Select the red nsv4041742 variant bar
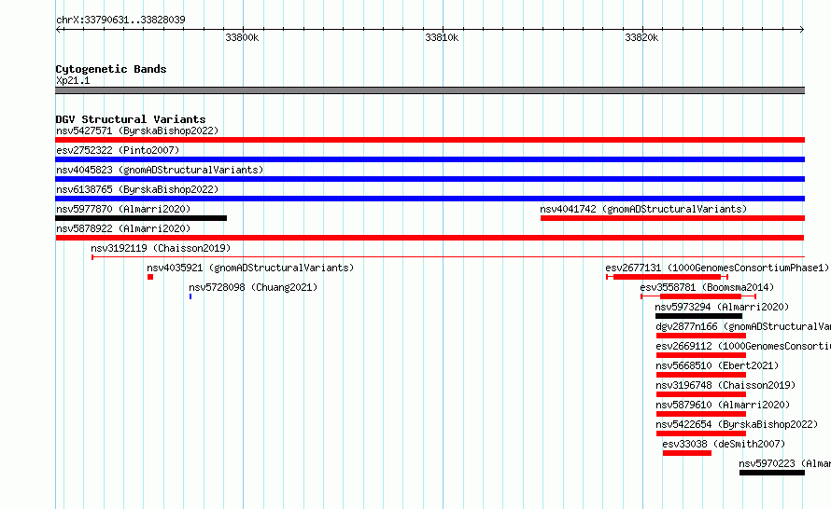Image resolution: width=831 pixels, height=509 pixels. (672, 218)
